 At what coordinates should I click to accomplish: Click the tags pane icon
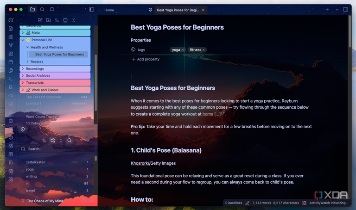coord(23,129)
